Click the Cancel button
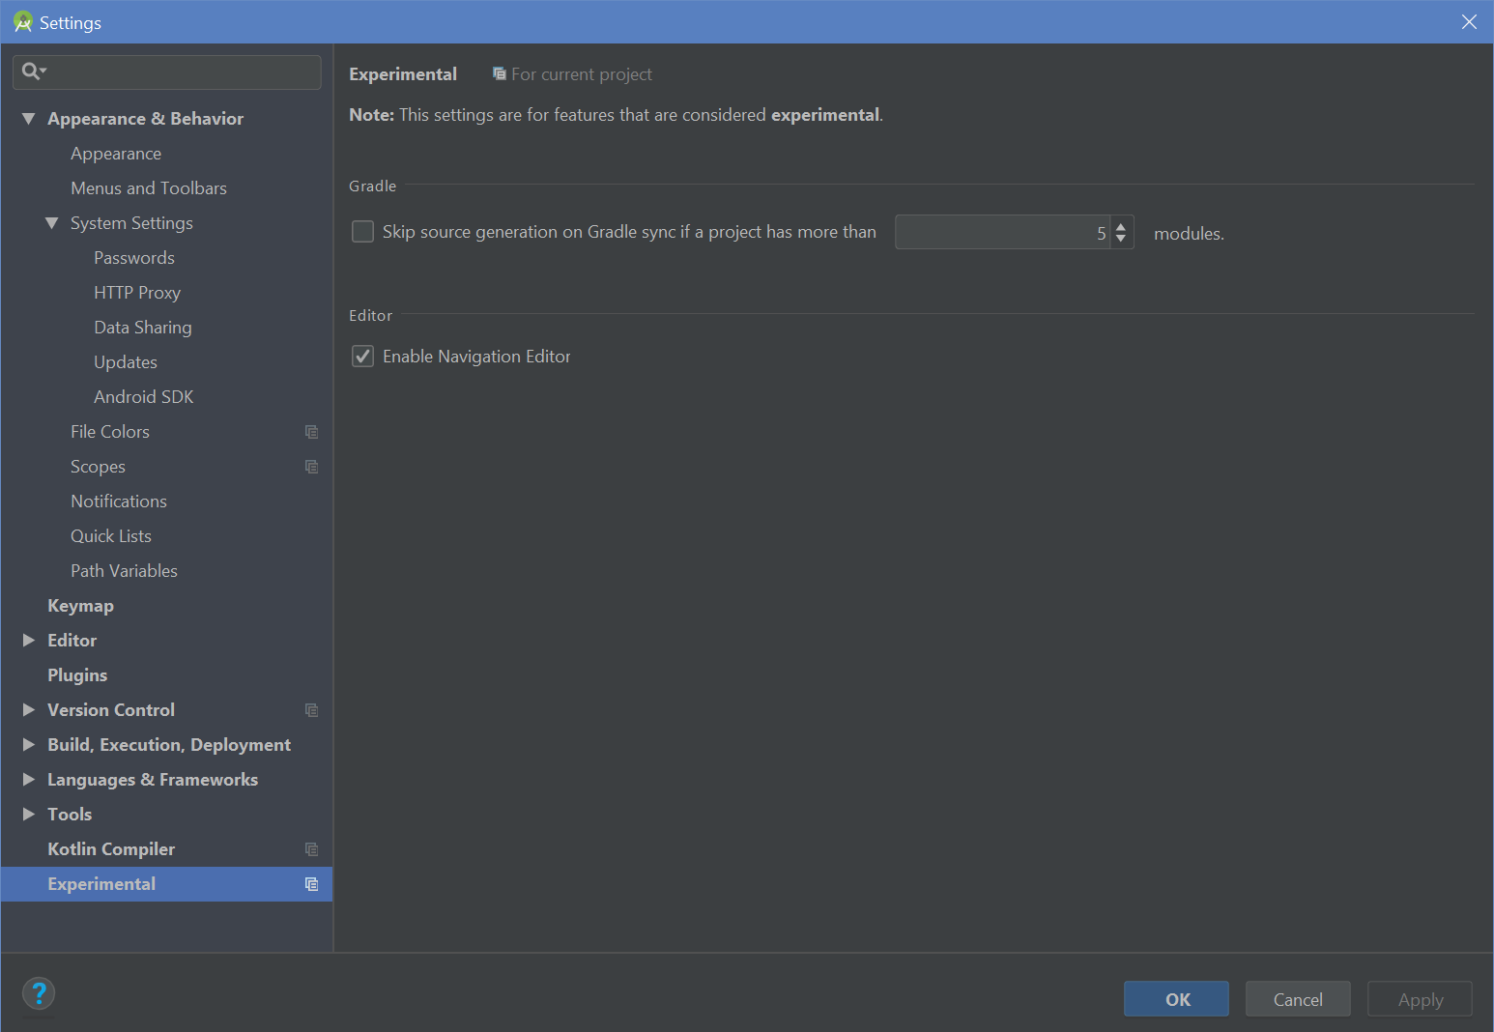This screenshot has height=1032, width=1494. [x=1297, y=999]
